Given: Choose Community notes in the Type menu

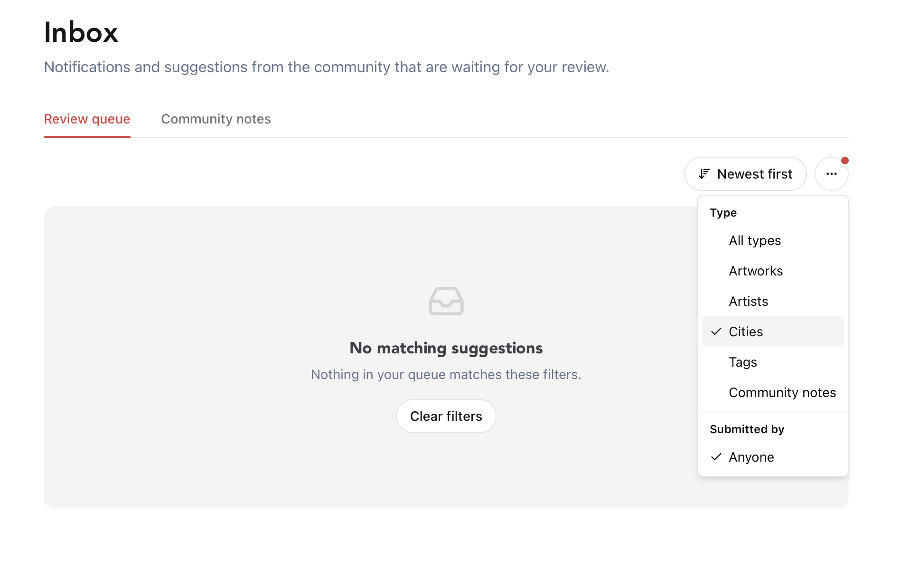Looking at the screenshot, I should 773,392.
